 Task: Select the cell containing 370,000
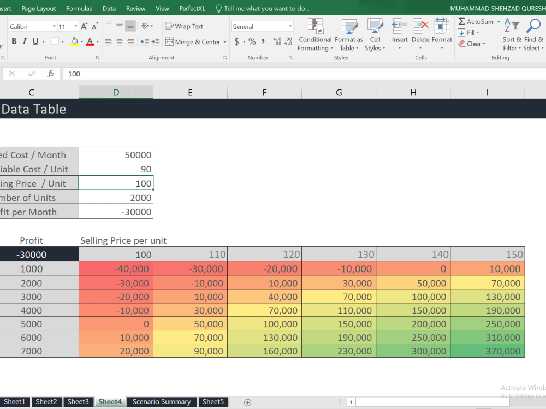[488, 351]
